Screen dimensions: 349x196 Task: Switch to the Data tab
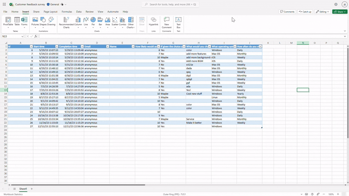coord(79,12)
